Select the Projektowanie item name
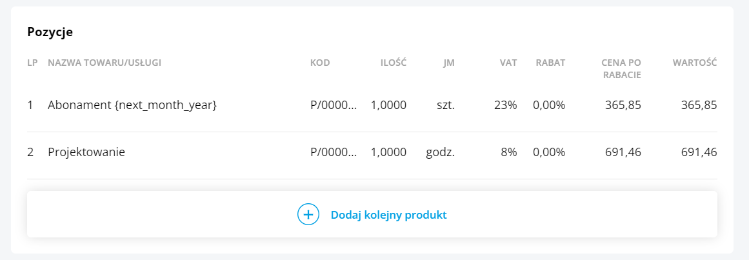Viewport: 749px width, 260px height. click(x=86, y=152)
